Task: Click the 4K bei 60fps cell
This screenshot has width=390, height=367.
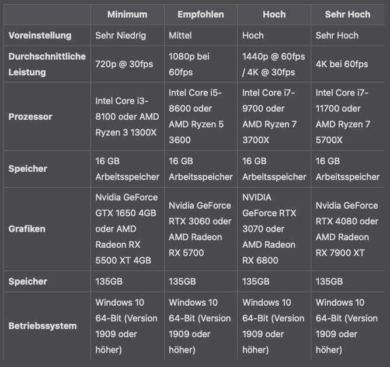Action: [x=342, y=64]
